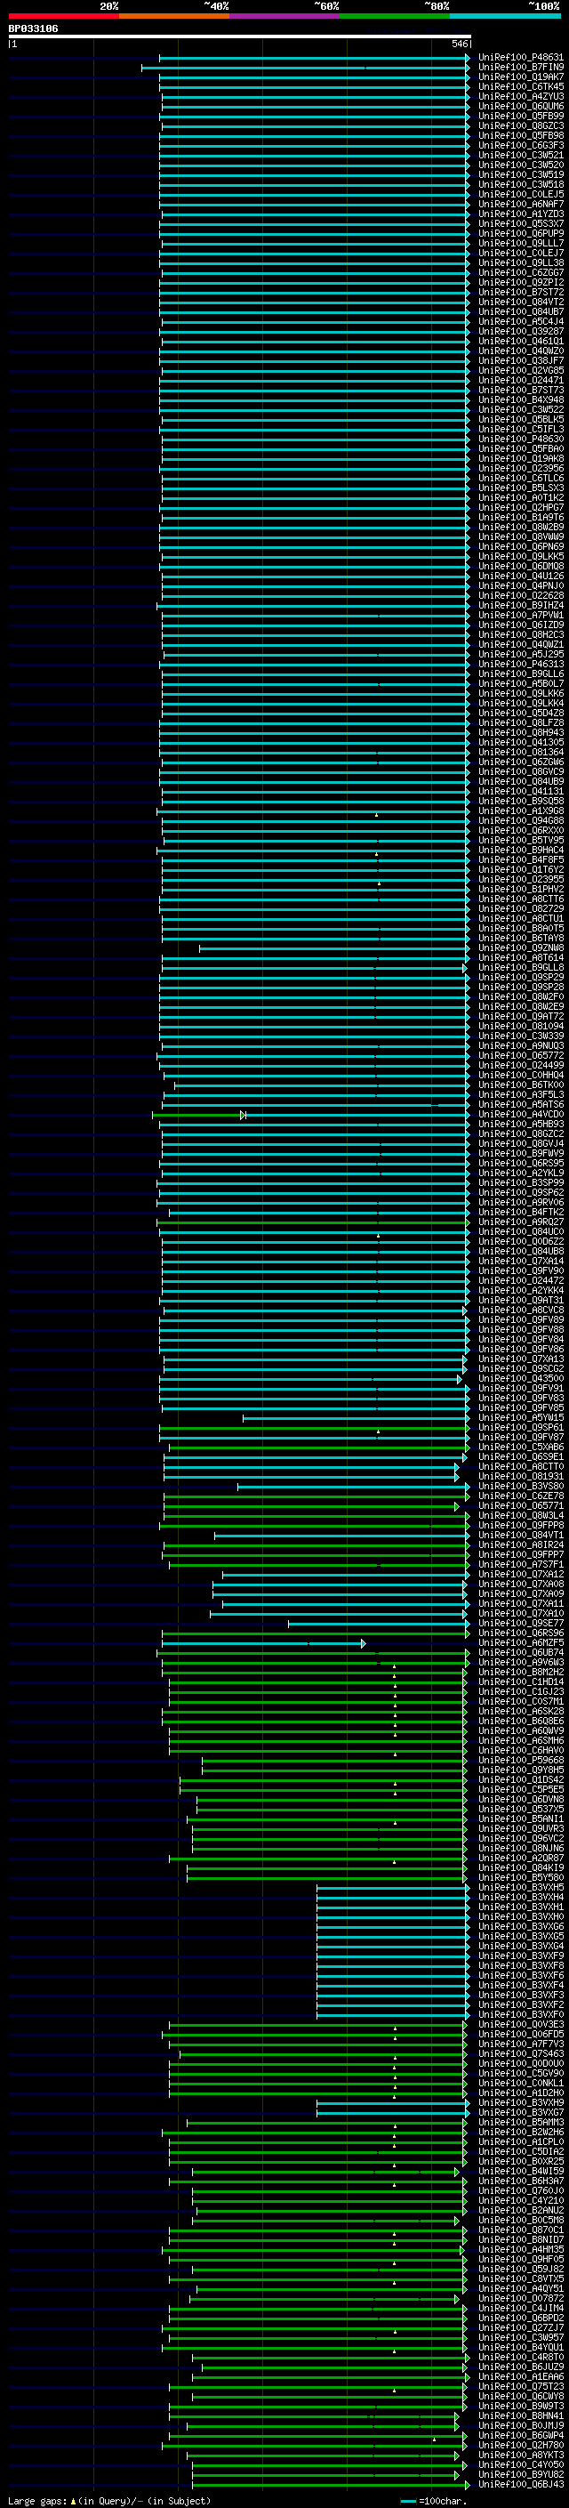Click the UniRef100_A4HM35 label

click(x=520, y=2250)
